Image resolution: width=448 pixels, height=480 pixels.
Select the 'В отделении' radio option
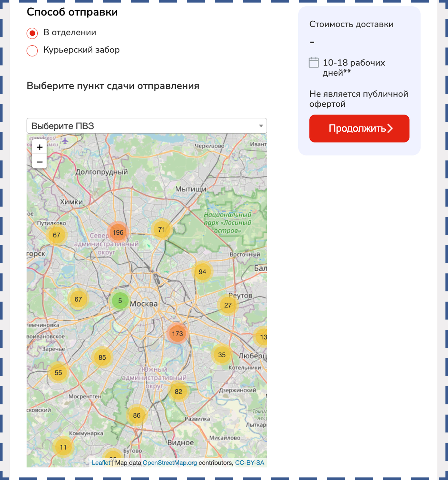pyautogui.click(x=32, y=33)
